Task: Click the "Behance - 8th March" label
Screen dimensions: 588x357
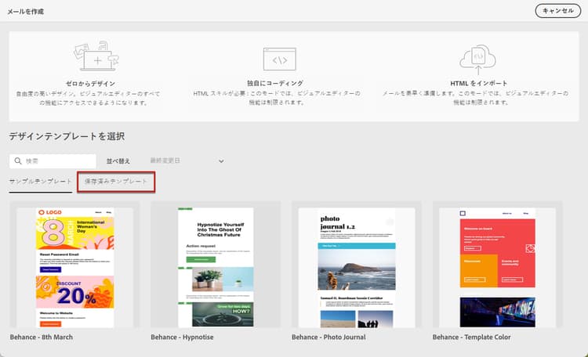Action: coord(42,337)
